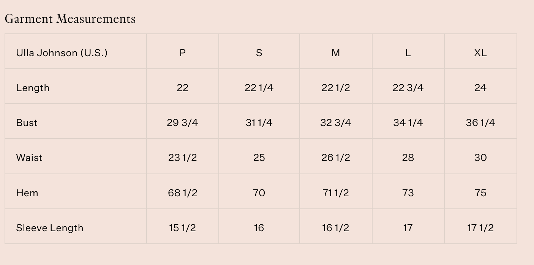Select the P size column header
Screen dimensions: 534x265
coord(183,53)
